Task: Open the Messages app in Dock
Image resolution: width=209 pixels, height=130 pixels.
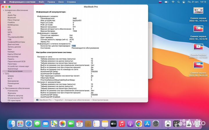Action: click(37, 124)
